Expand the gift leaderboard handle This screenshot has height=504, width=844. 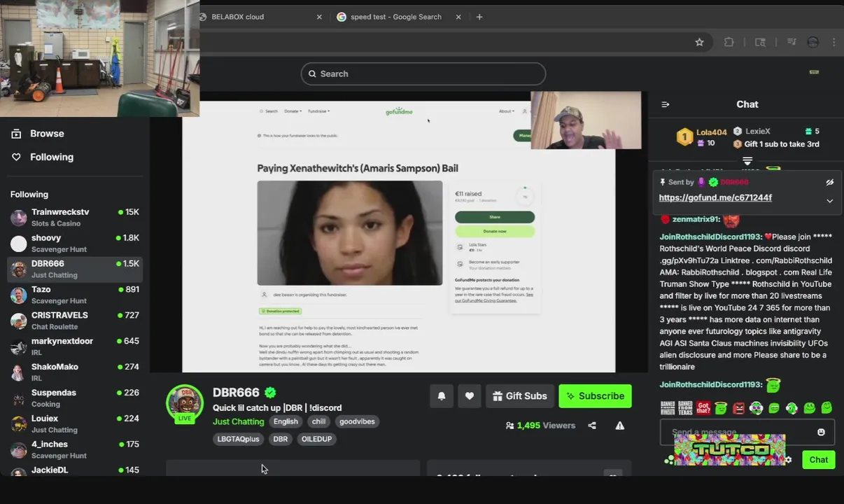coord(747,161)
